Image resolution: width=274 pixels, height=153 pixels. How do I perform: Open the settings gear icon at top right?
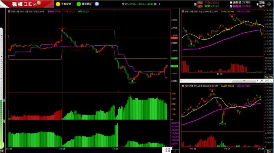[x=270, y=4]
